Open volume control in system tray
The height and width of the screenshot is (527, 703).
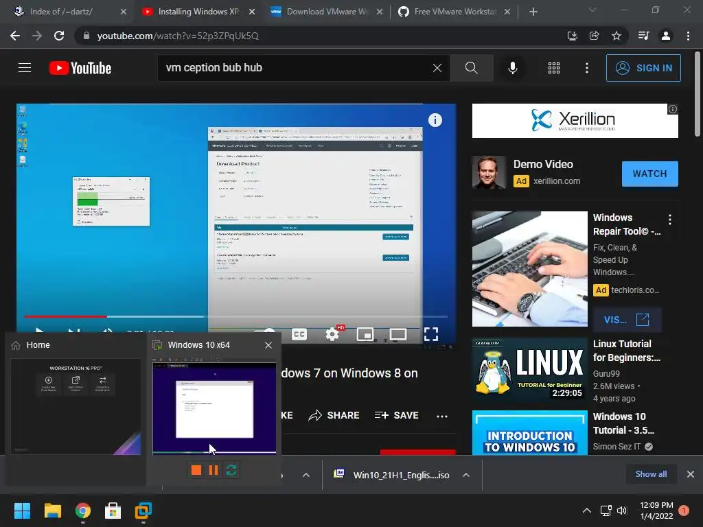[622, 511]
